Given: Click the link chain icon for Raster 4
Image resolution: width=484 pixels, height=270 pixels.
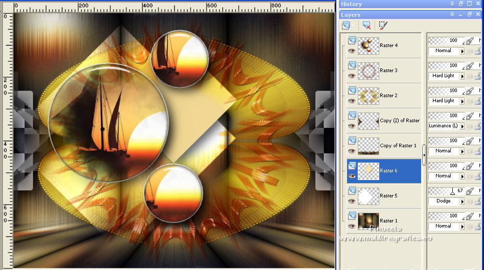Looking at the screenshot, I should click(x=470, y=40).
